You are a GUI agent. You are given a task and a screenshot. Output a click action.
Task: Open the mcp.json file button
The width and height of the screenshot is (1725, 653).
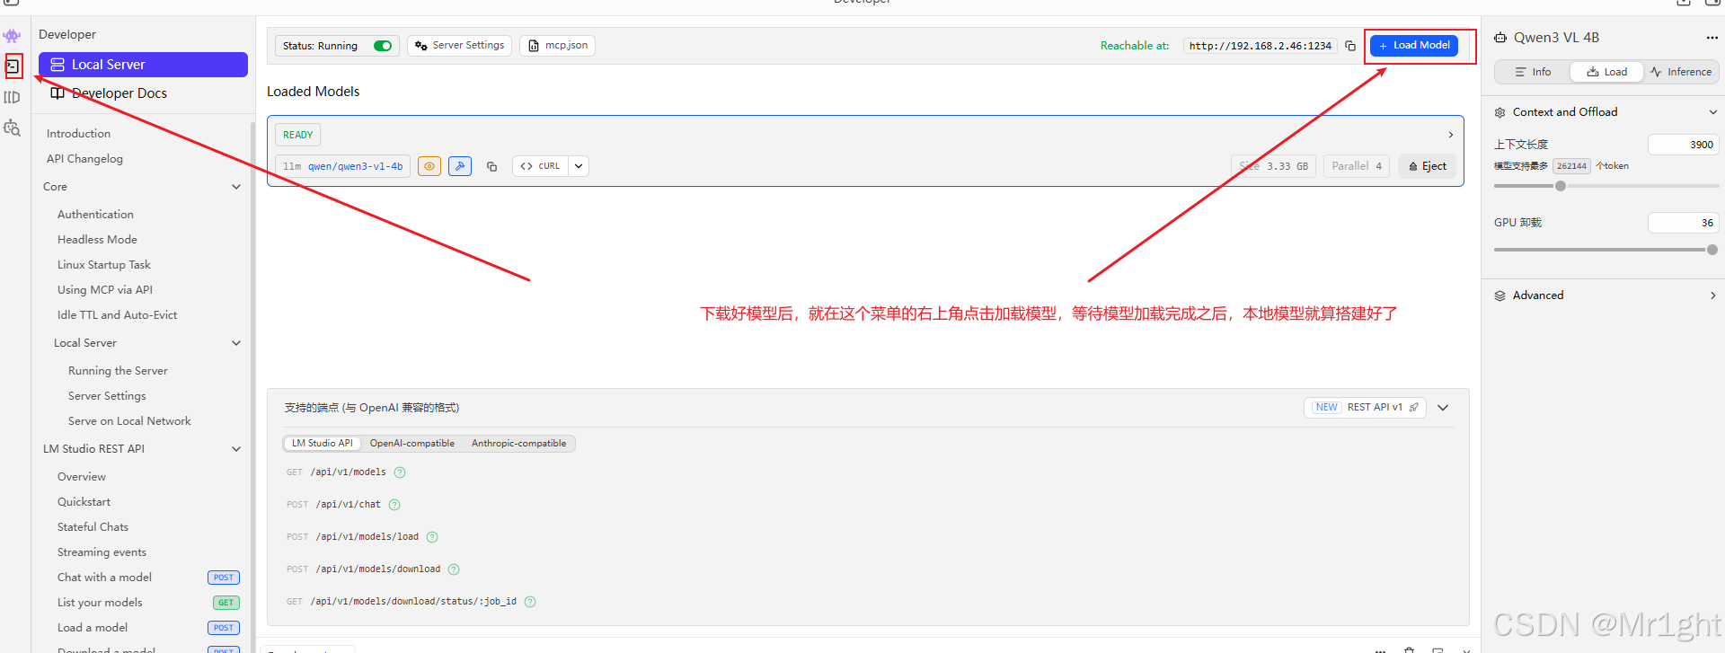tap(557, 46)
